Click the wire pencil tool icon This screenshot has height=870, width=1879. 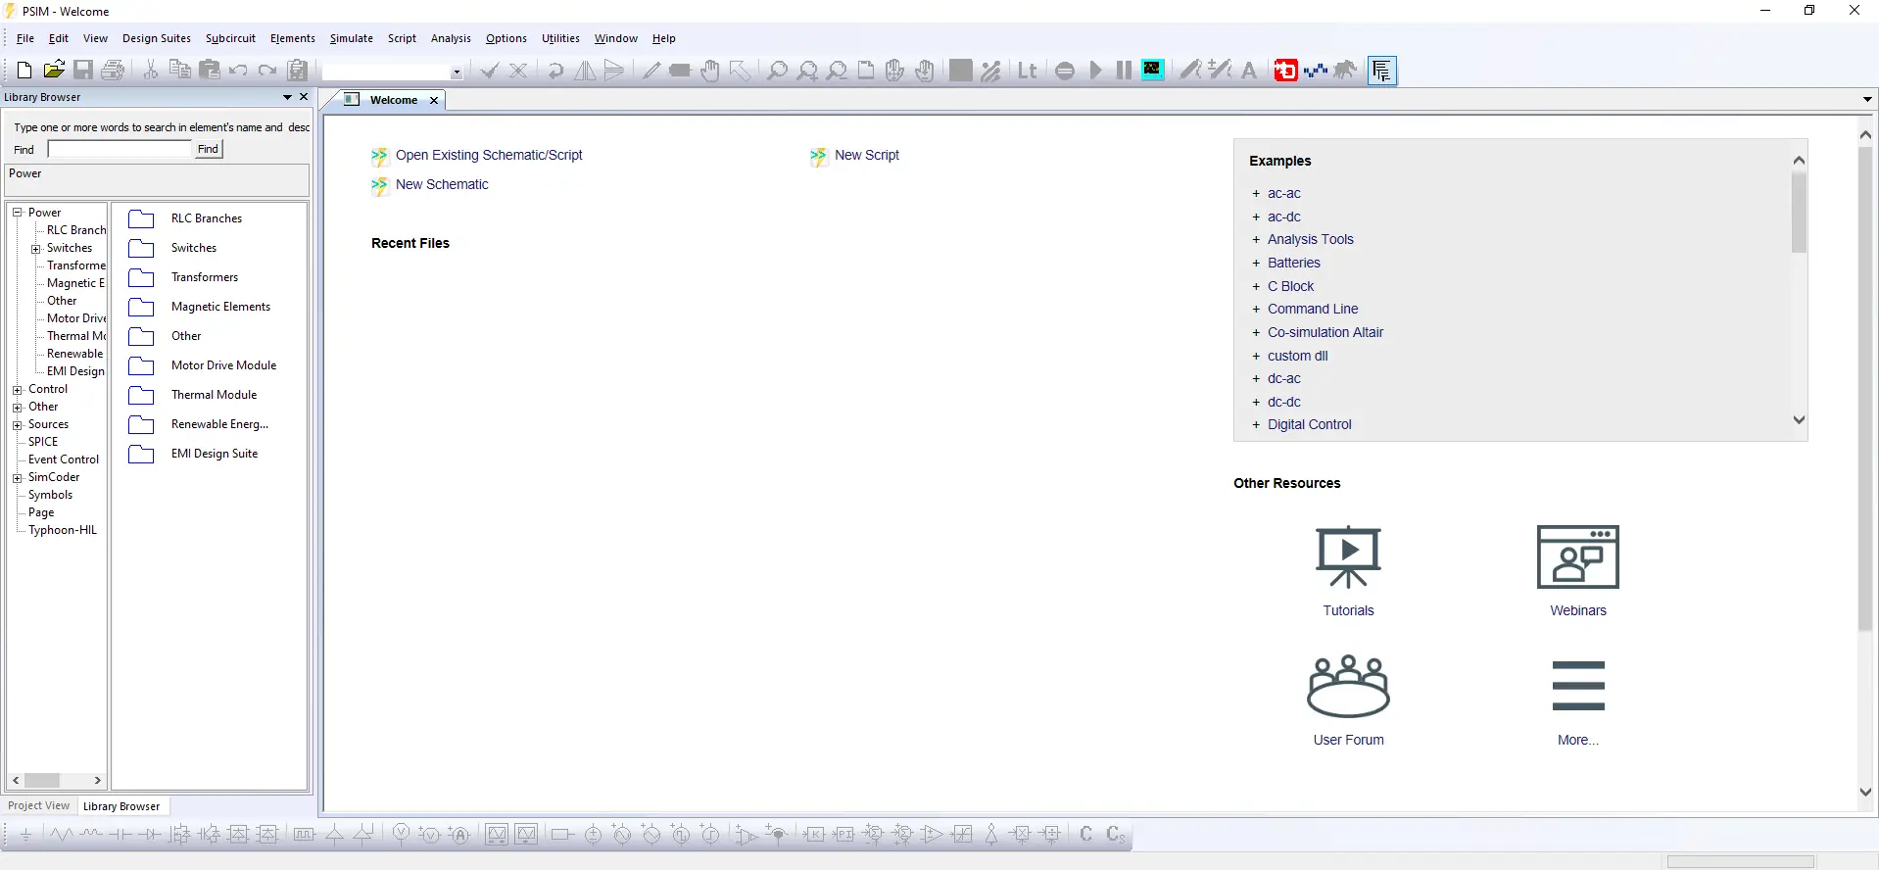(651, 71)
